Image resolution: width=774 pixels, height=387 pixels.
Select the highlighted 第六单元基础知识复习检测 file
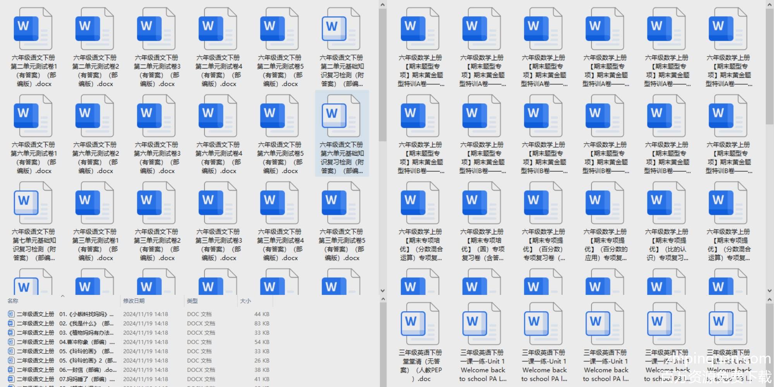click(342, 134)
